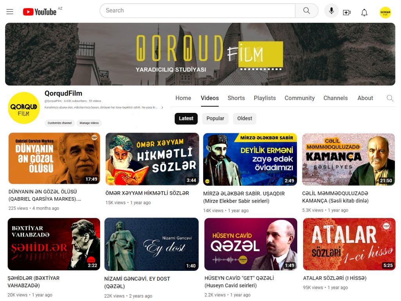Open the account avatar menu

pos(385,12)
